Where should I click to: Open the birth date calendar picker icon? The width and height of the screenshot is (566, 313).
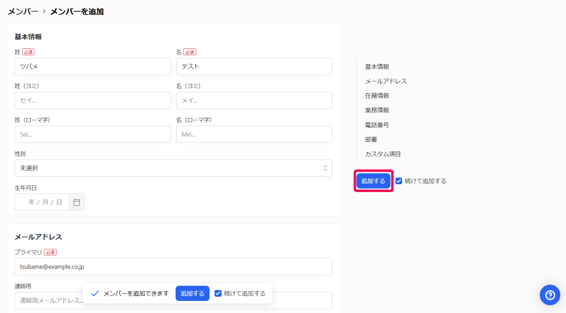(77, 202)
